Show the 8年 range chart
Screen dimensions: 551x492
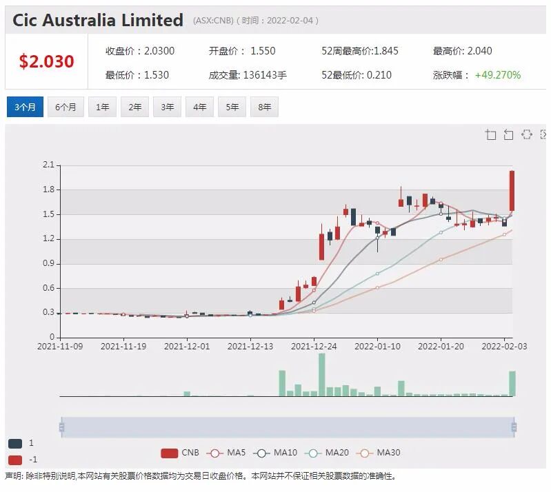[x=264, y=107]
